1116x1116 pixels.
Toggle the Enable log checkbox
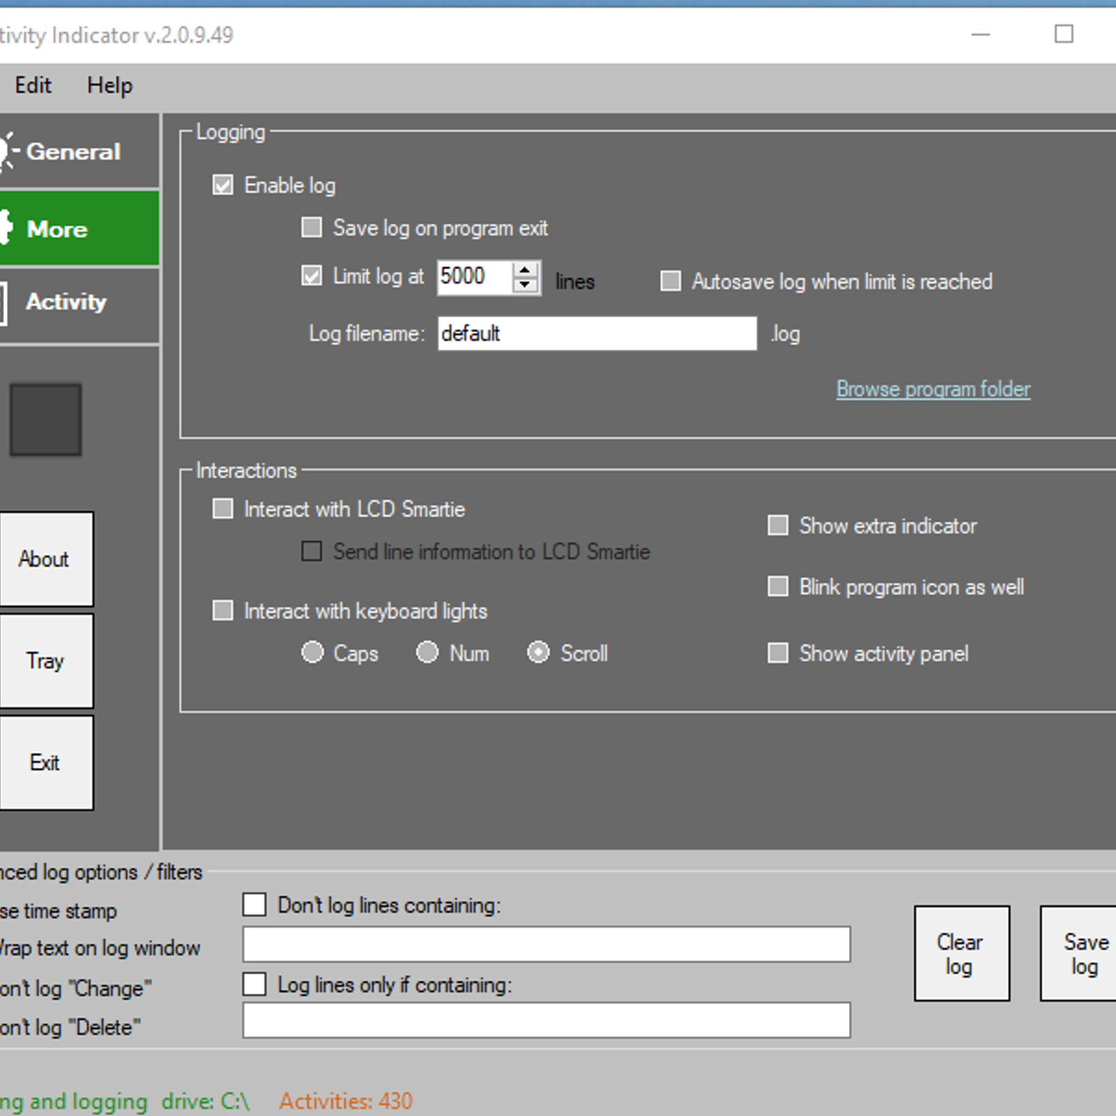point(223,186)
